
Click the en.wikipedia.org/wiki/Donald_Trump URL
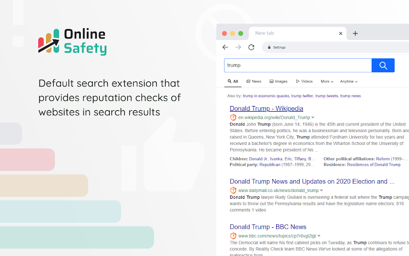[274, 118]
